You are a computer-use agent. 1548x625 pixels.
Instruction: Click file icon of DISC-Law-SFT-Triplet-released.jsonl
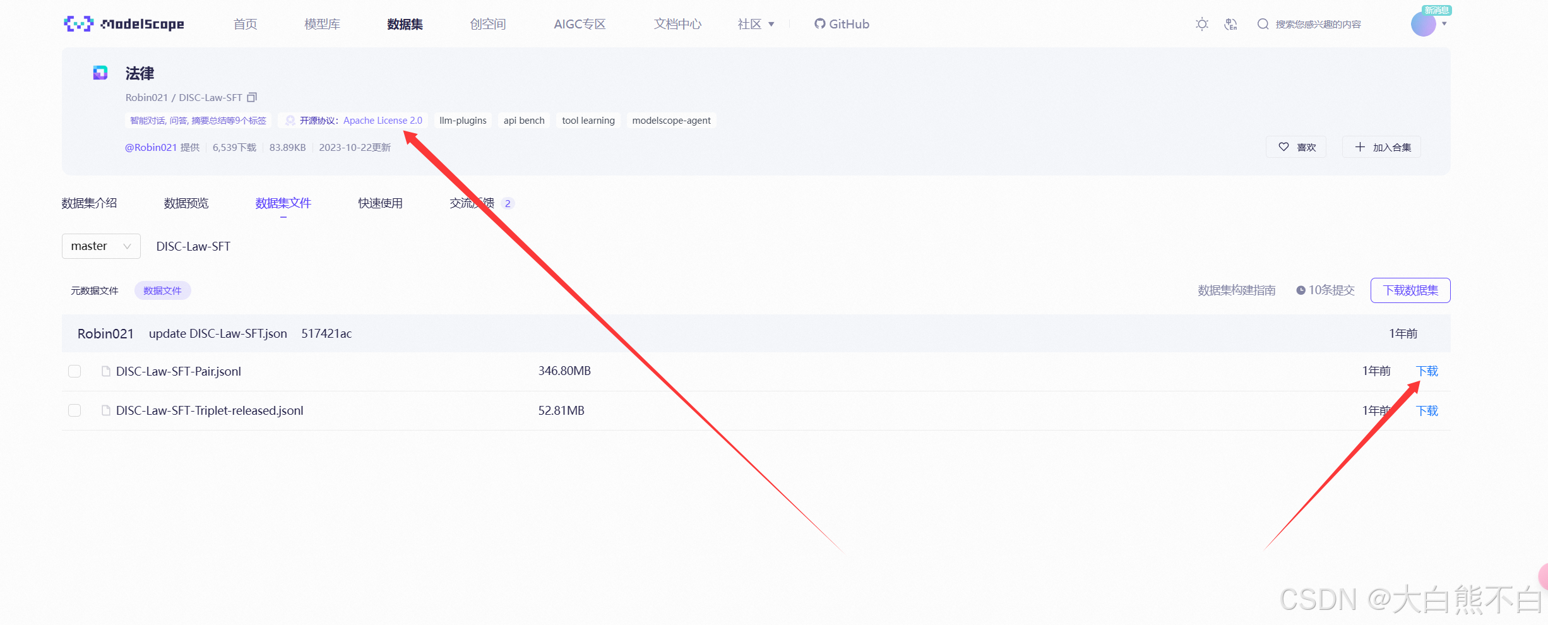[x=106, y=410]
